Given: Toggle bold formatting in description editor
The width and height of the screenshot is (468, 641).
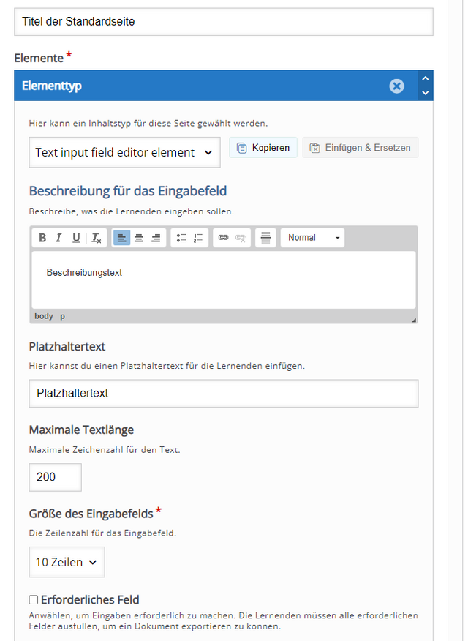Looking at the screenshot, I should pos(42,238).
